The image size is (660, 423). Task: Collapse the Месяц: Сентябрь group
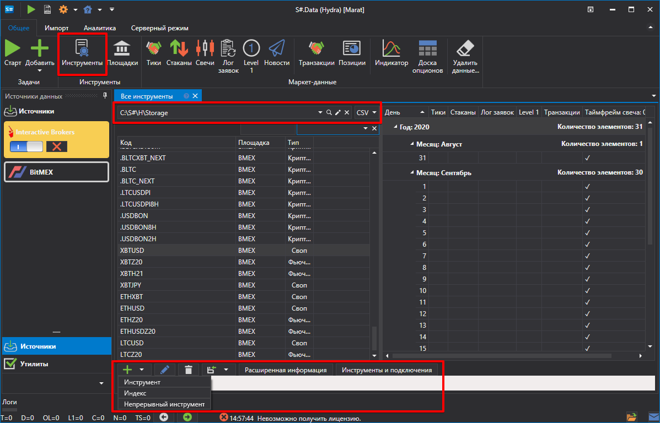click(412, 173)
